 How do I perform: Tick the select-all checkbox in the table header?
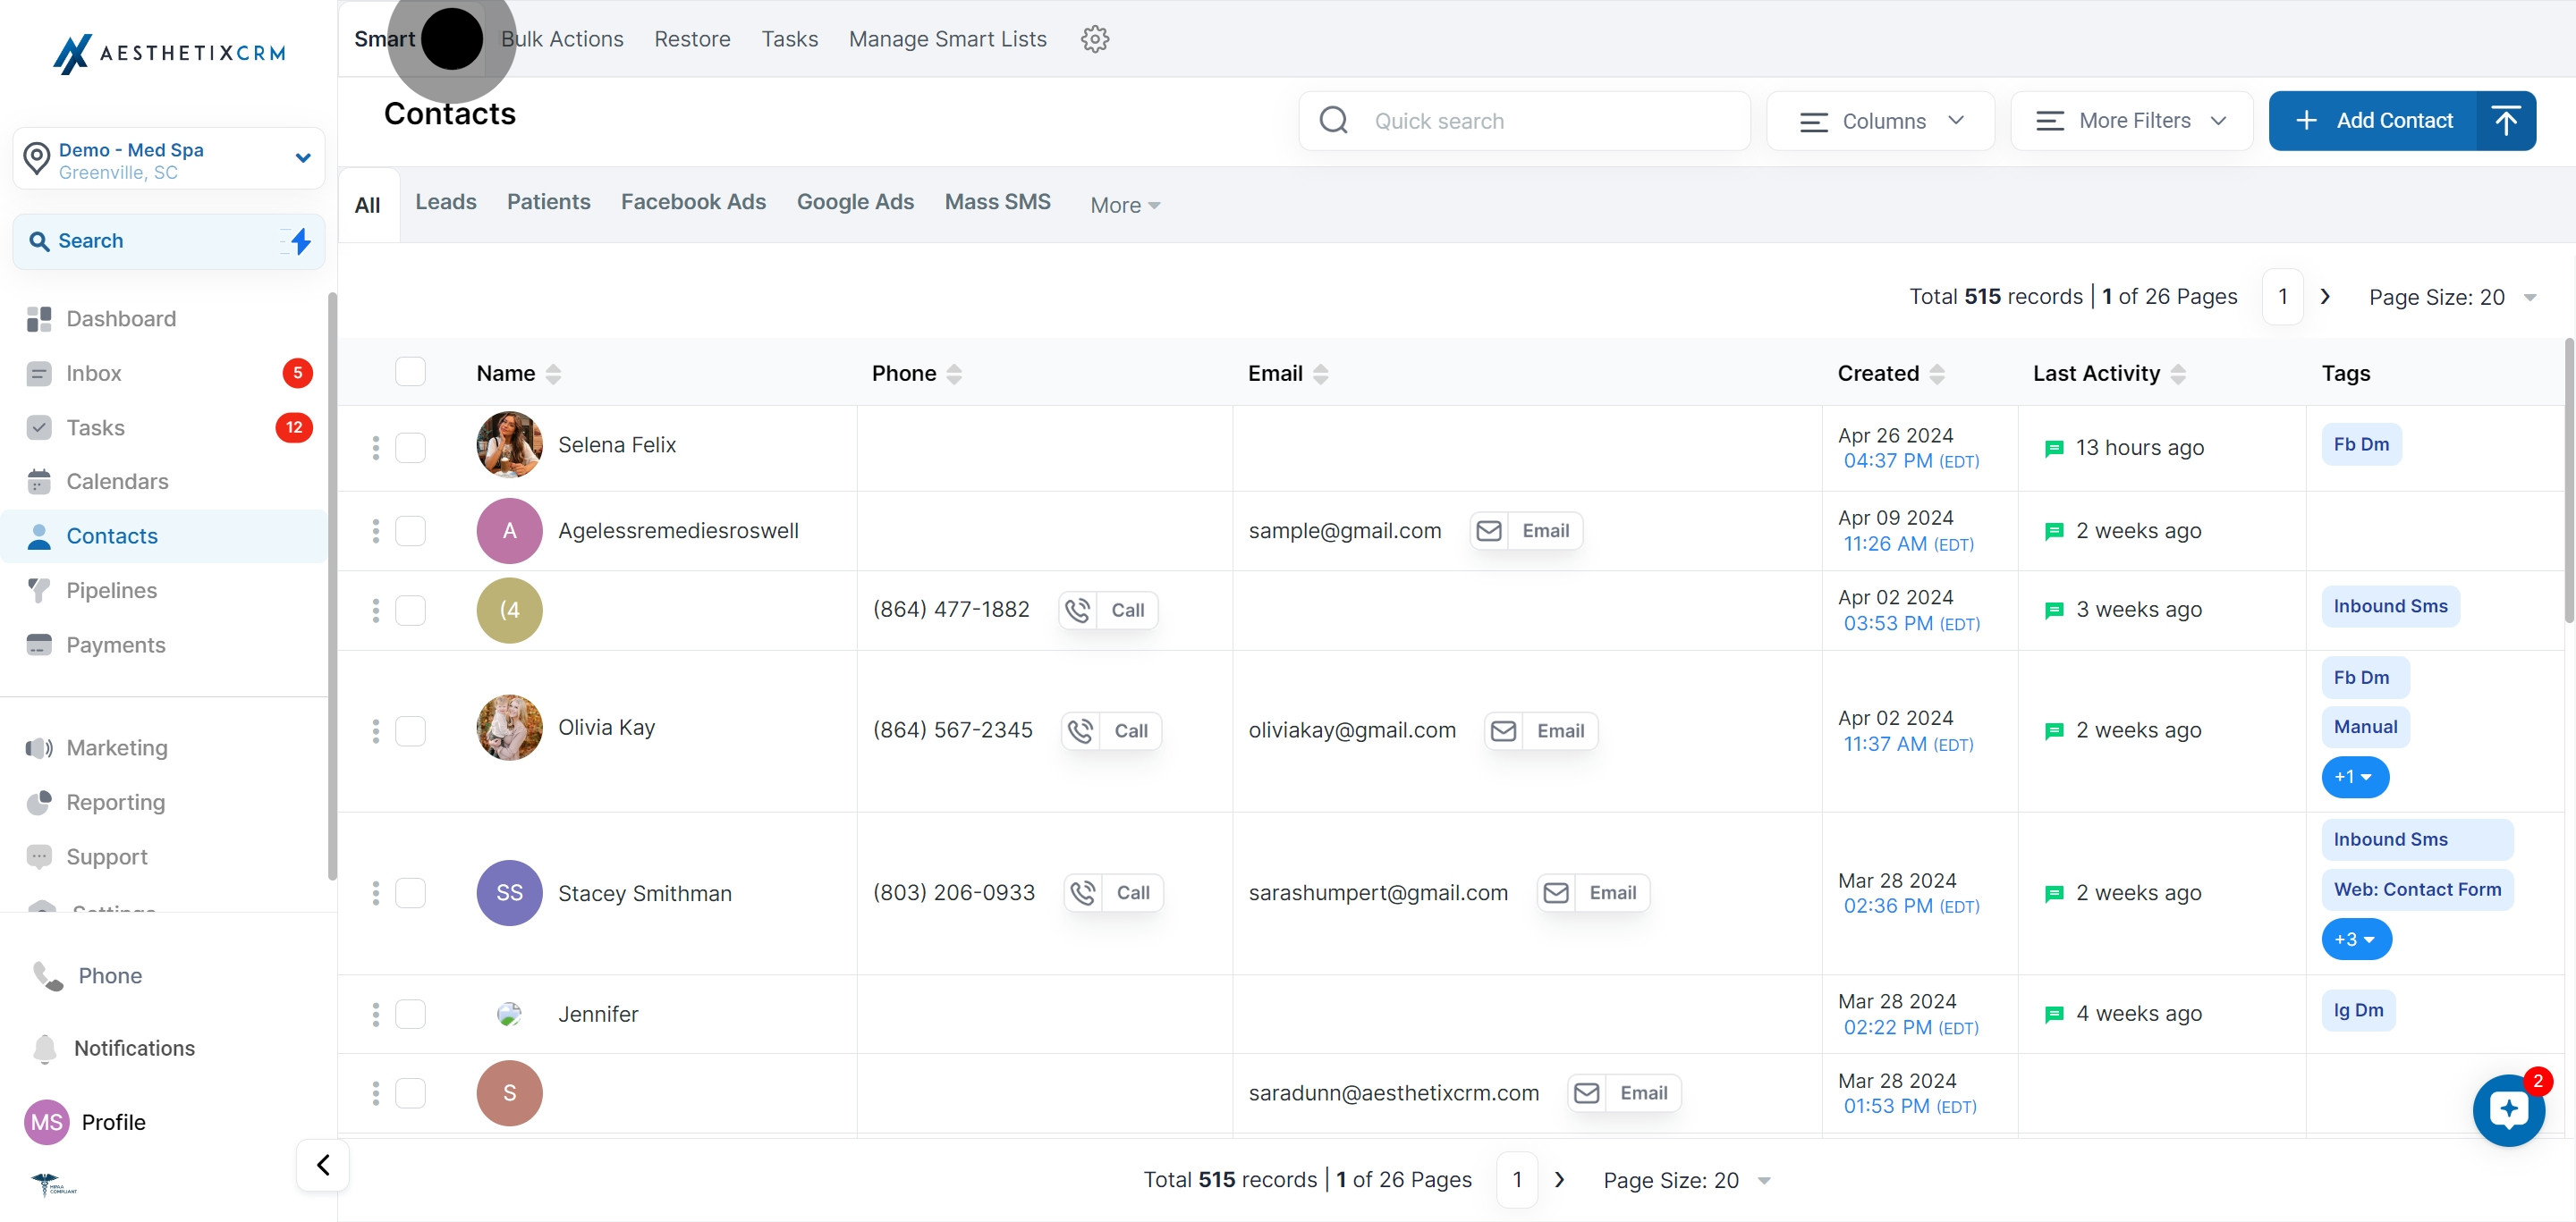pyautogui.click(x=410, y=372)
